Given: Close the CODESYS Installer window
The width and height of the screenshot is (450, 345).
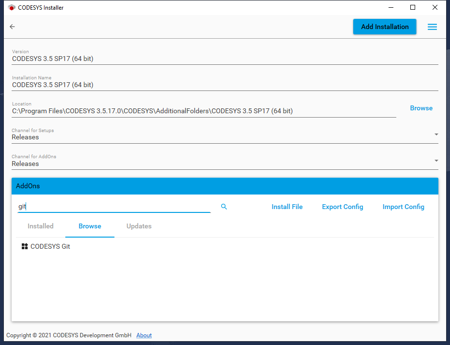Looking at the screenshot, I should pos(435,7).
